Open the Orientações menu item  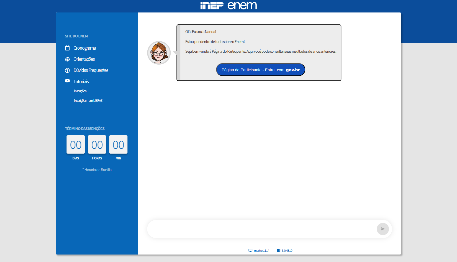84,59
